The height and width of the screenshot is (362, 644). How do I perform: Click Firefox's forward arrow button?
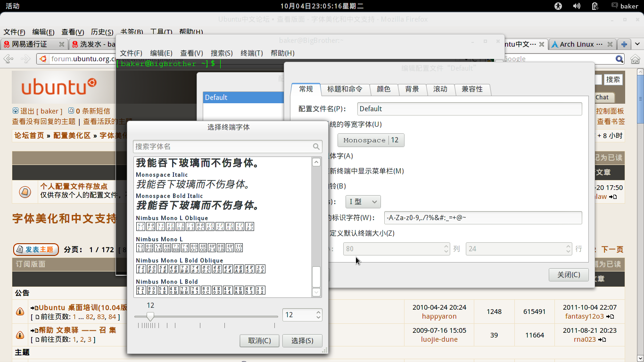point(25,59)
